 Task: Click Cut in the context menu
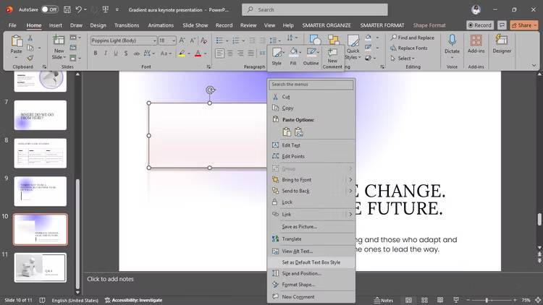pyautogui.click(x=286, y=96)
